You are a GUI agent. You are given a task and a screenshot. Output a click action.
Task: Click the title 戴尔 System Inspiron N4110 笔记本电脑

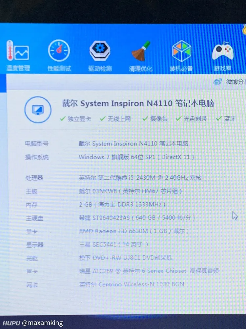138,103
